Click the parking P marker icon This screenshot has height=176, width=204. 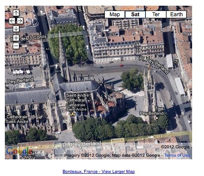tap(186, 89)
